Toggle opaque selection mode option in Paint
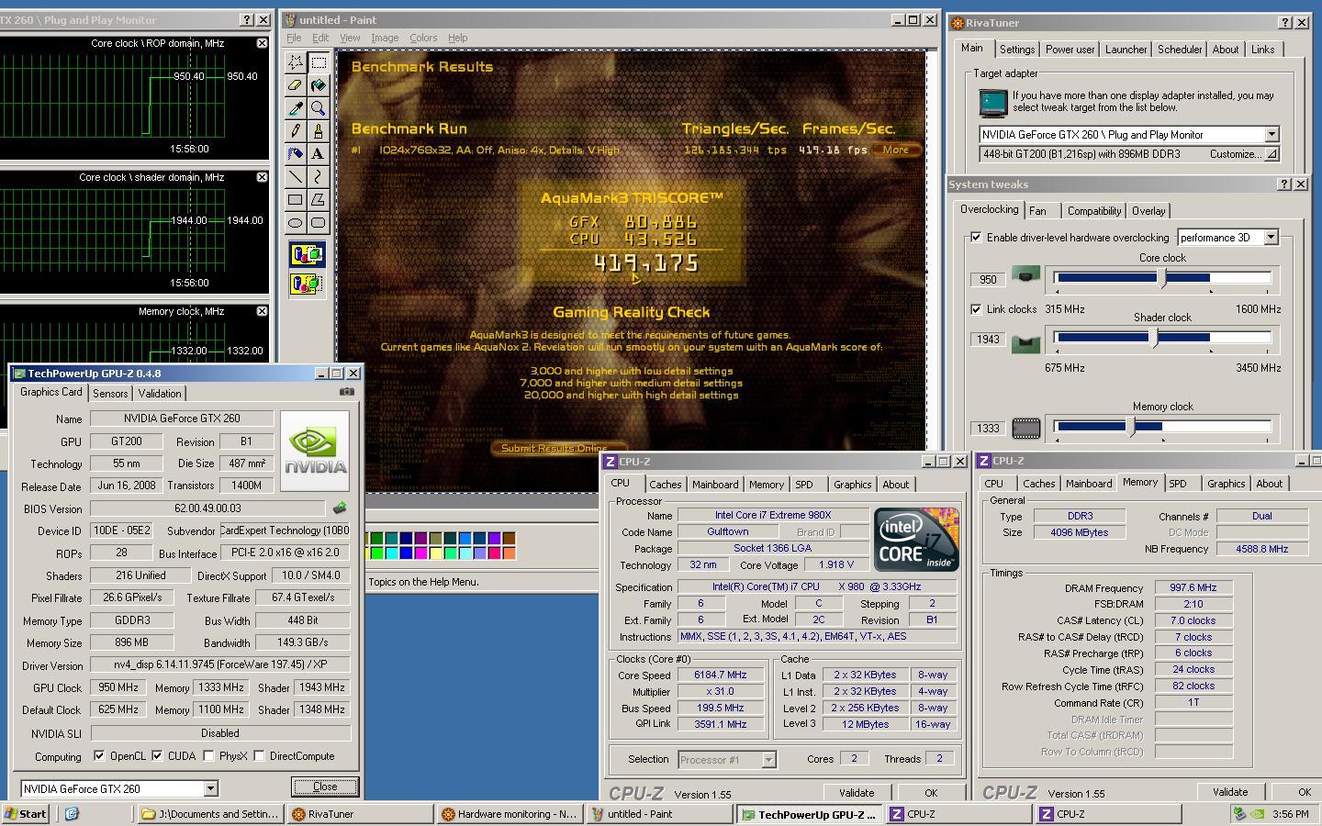The image size is (1322, 826). coord(307,255)
